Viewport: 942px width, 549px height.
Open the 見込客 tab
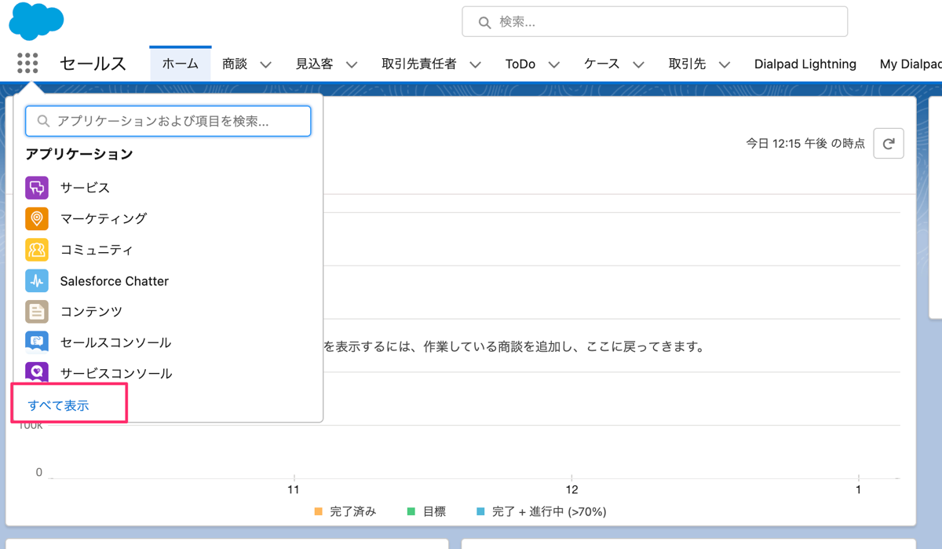coord(314,64)
